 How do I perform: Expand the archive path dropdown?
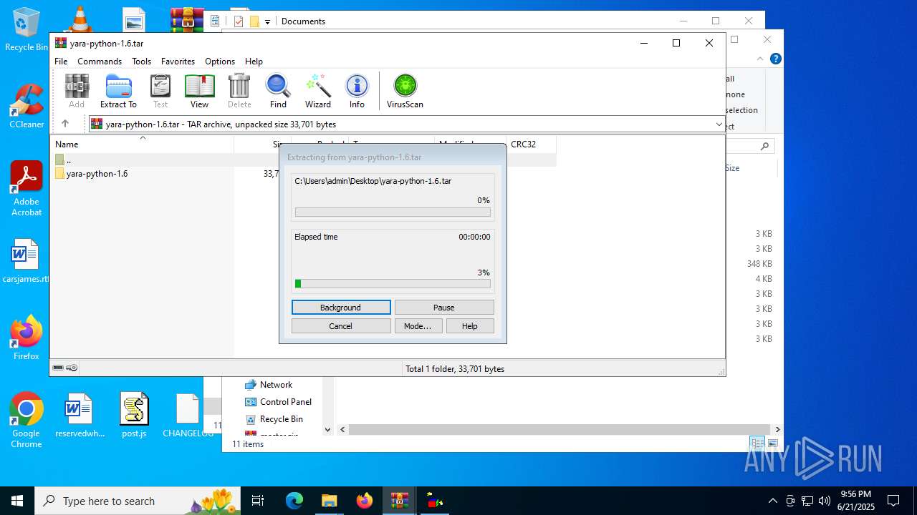click(719, 124)
